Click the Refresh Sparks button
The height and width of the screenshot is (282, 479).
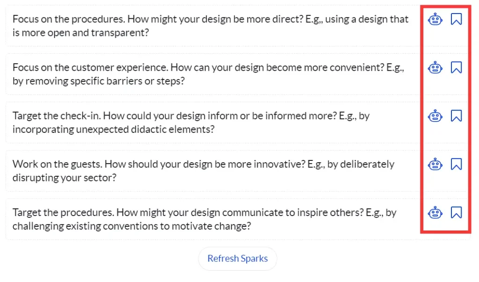click(x=238, y=258)
